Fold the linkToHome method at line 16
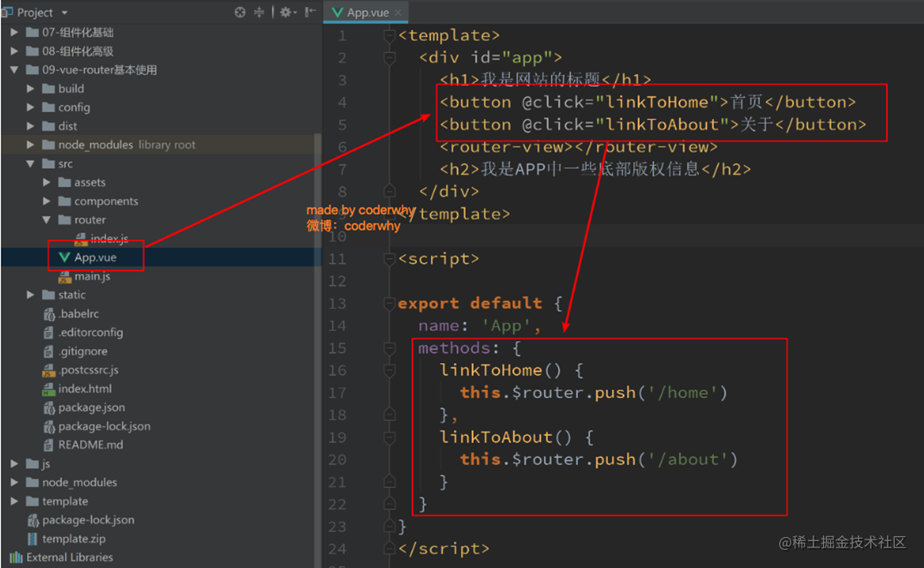 389,371
